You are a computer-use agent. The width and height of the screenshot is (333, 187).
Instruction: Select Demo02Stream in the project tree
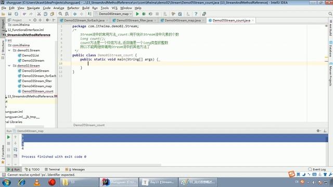point(33,61)
